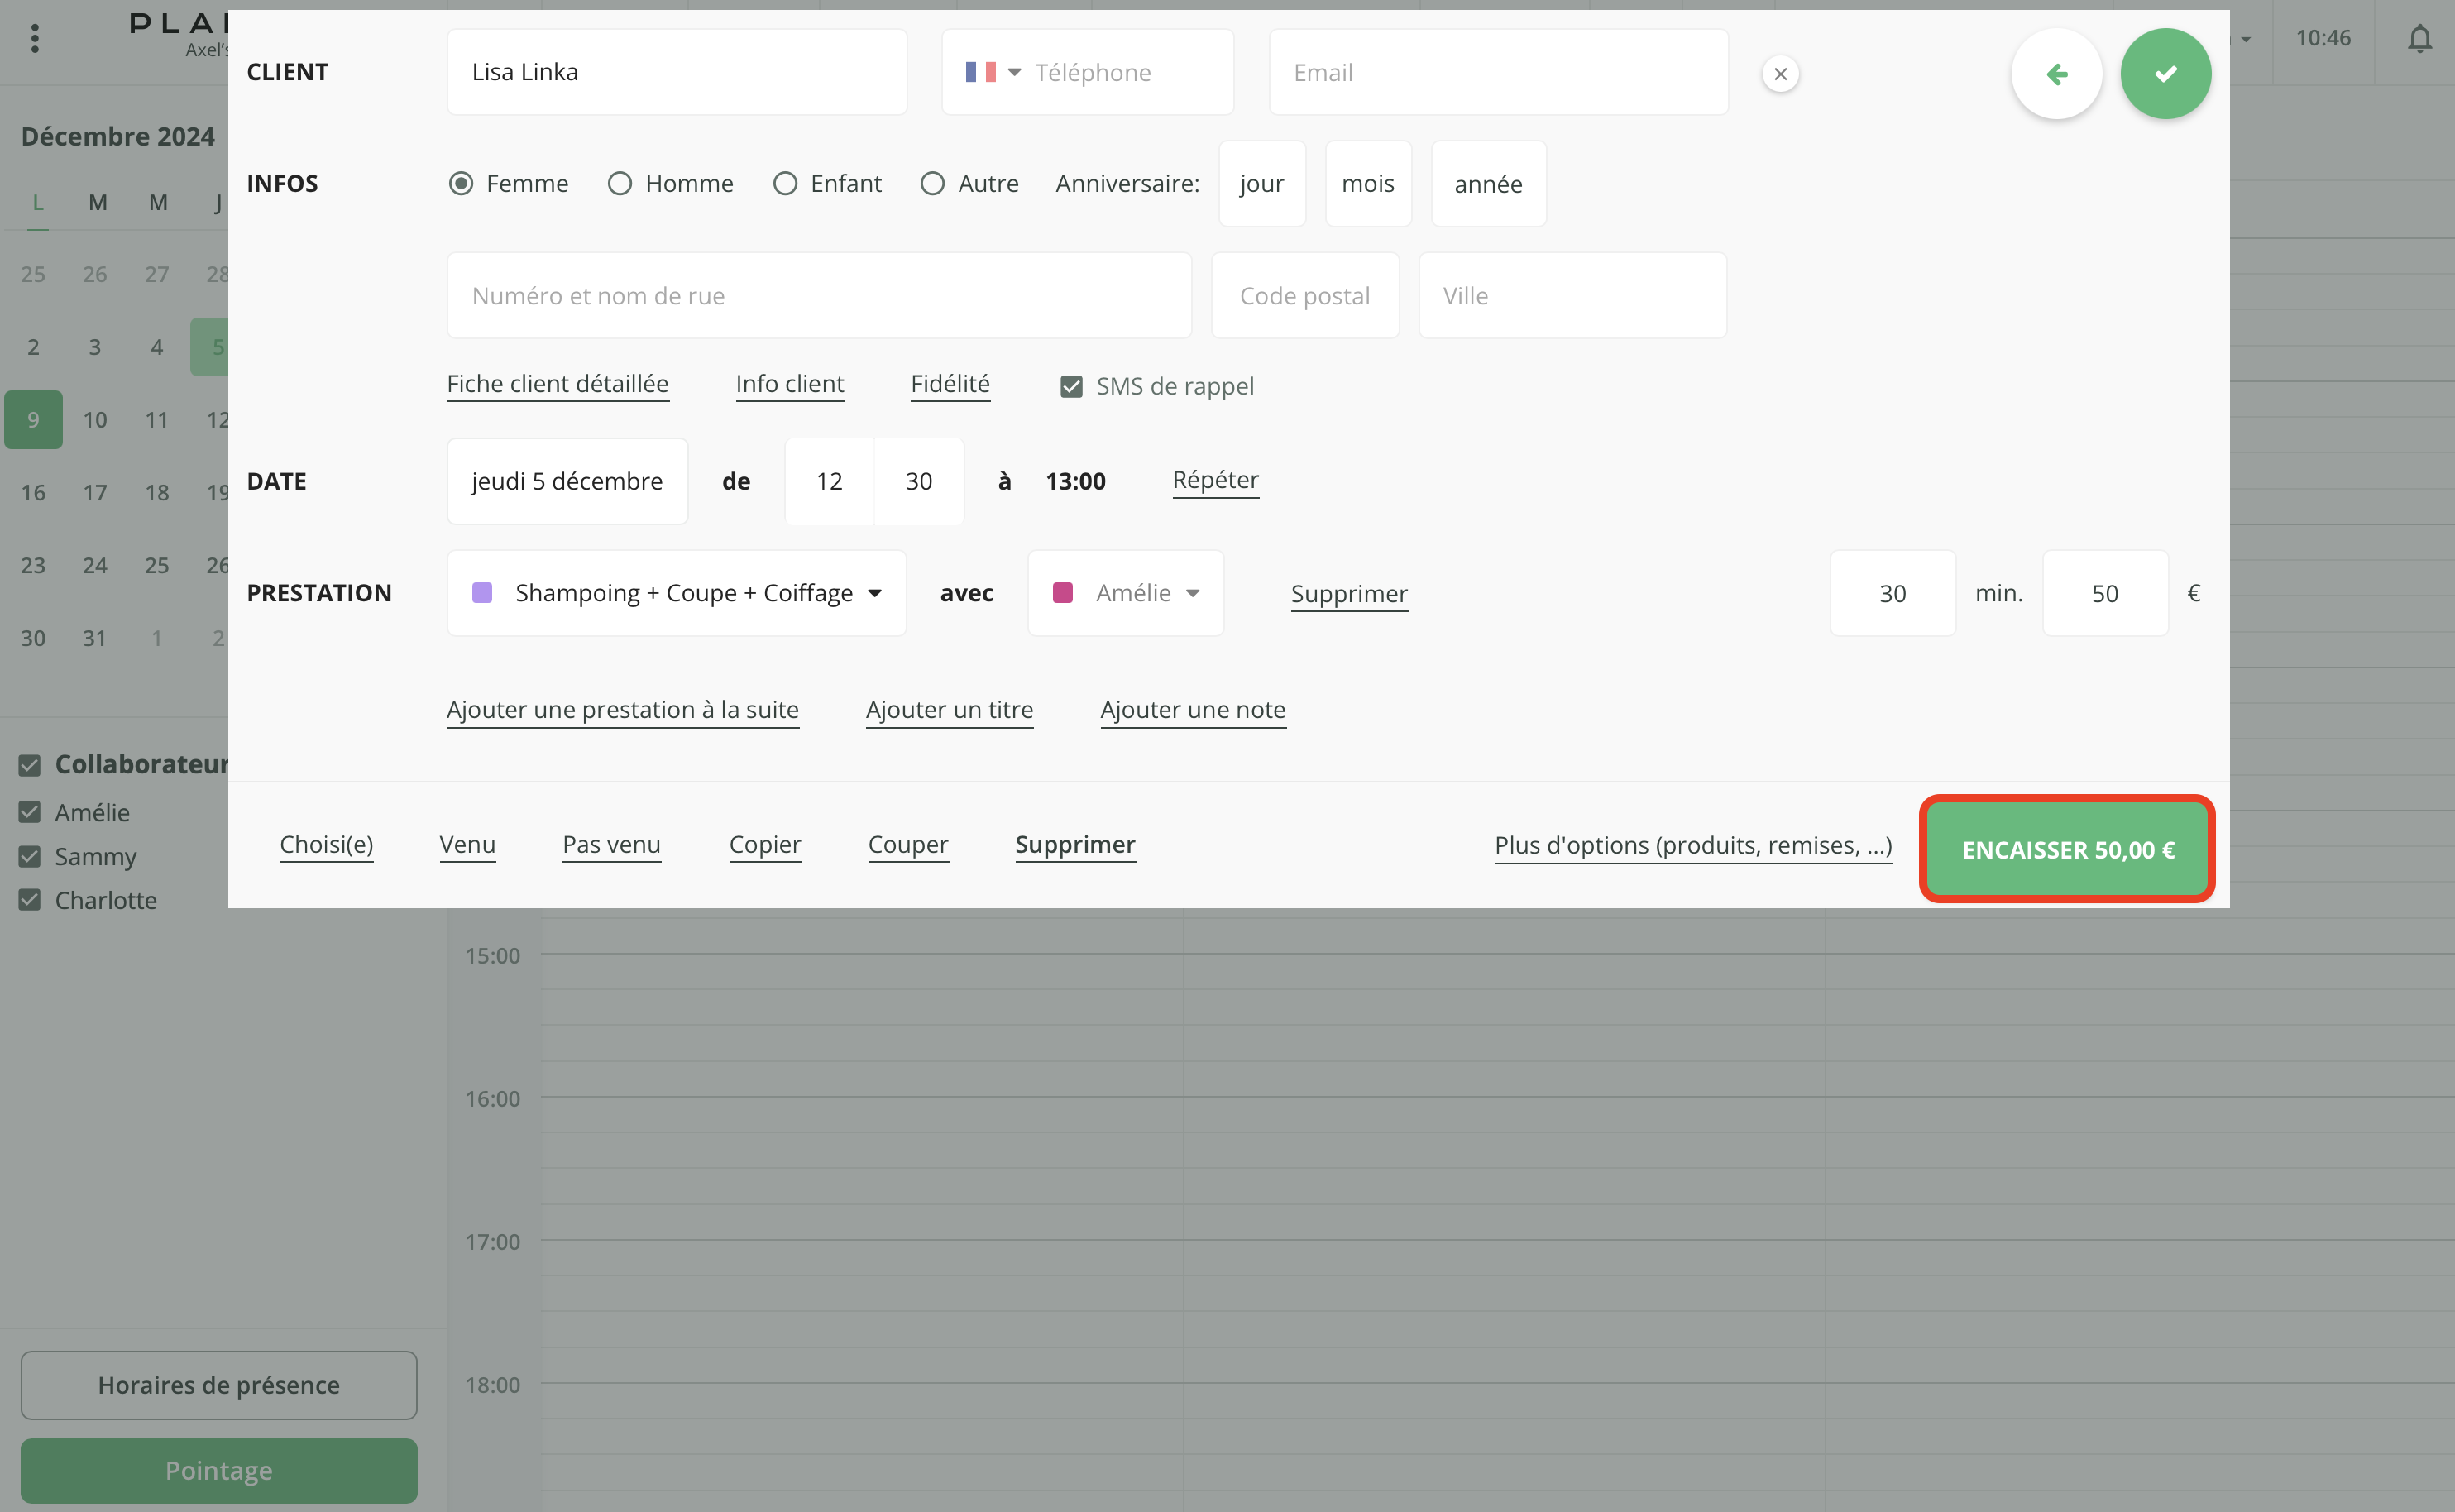This screenshot has width=2455, height=1512.
Task: Open the notifications bell
Action: click(x=2419, y=39)
